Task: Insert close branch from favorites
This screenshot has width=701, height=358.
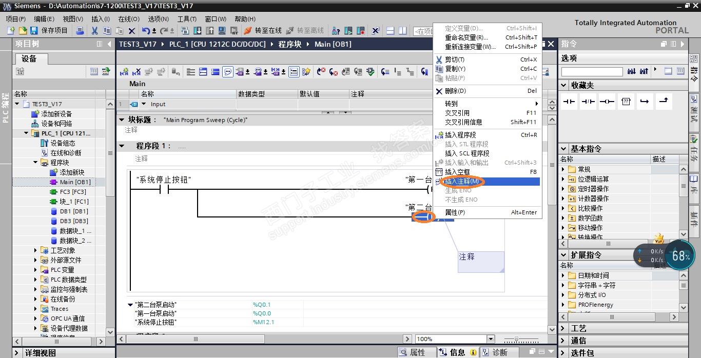Action: (x=664, y=102)
